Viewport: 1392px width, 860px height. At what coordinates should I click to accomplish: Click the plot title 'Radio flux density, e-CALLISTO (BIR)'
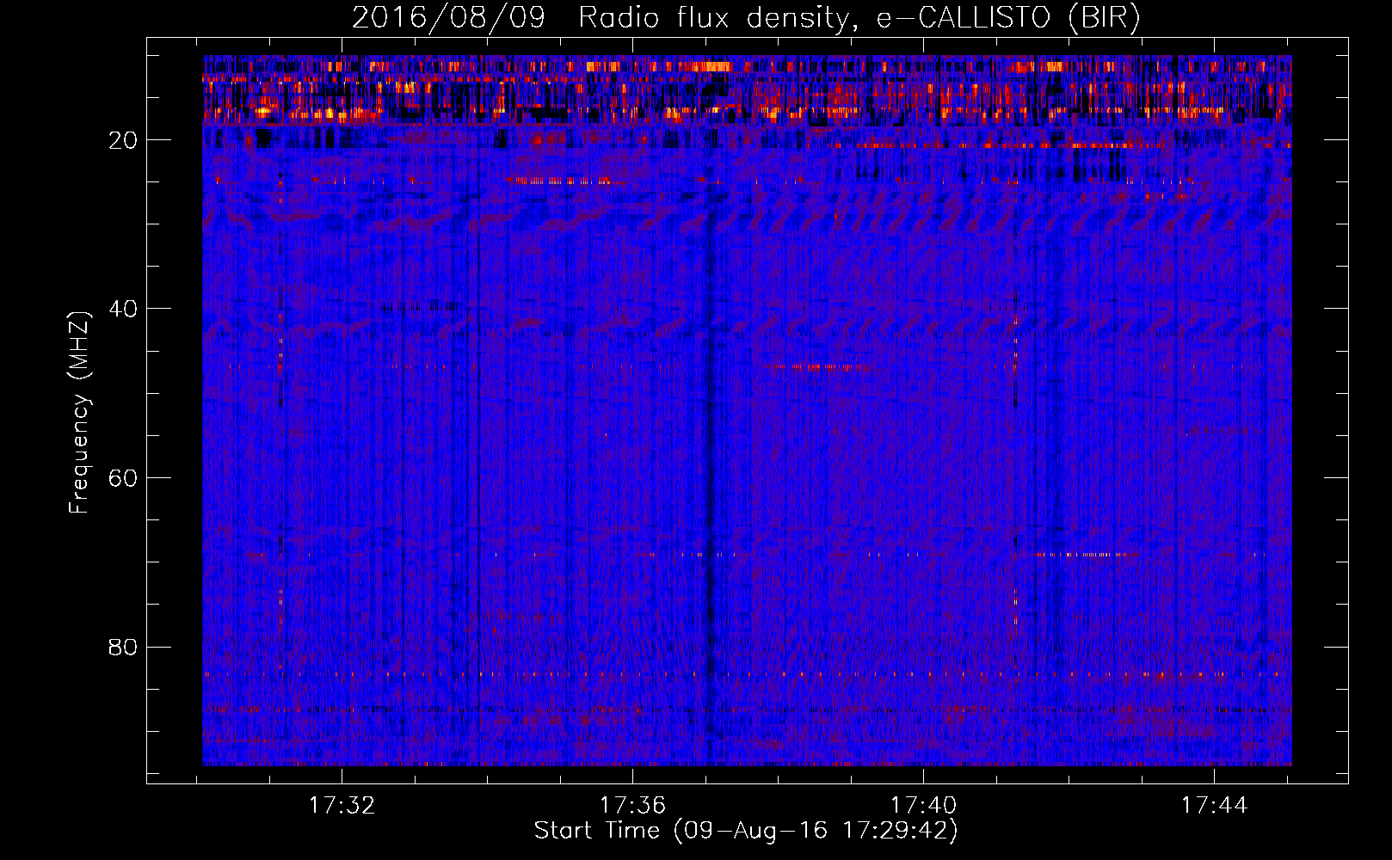coord(859,18)
